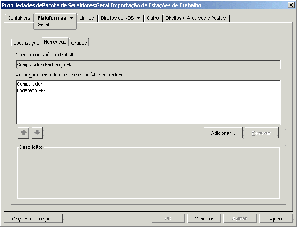Click the Aplicar button

click(240, 219)
